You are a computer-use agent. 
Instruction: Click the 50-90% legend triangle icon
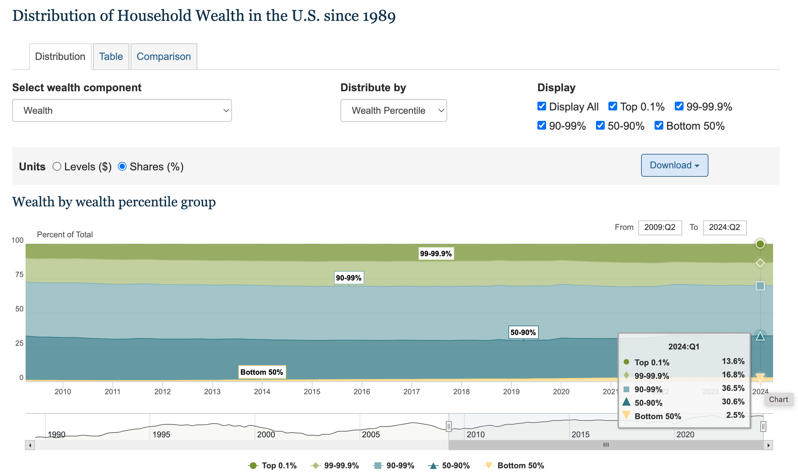click(x=433, y=466)
